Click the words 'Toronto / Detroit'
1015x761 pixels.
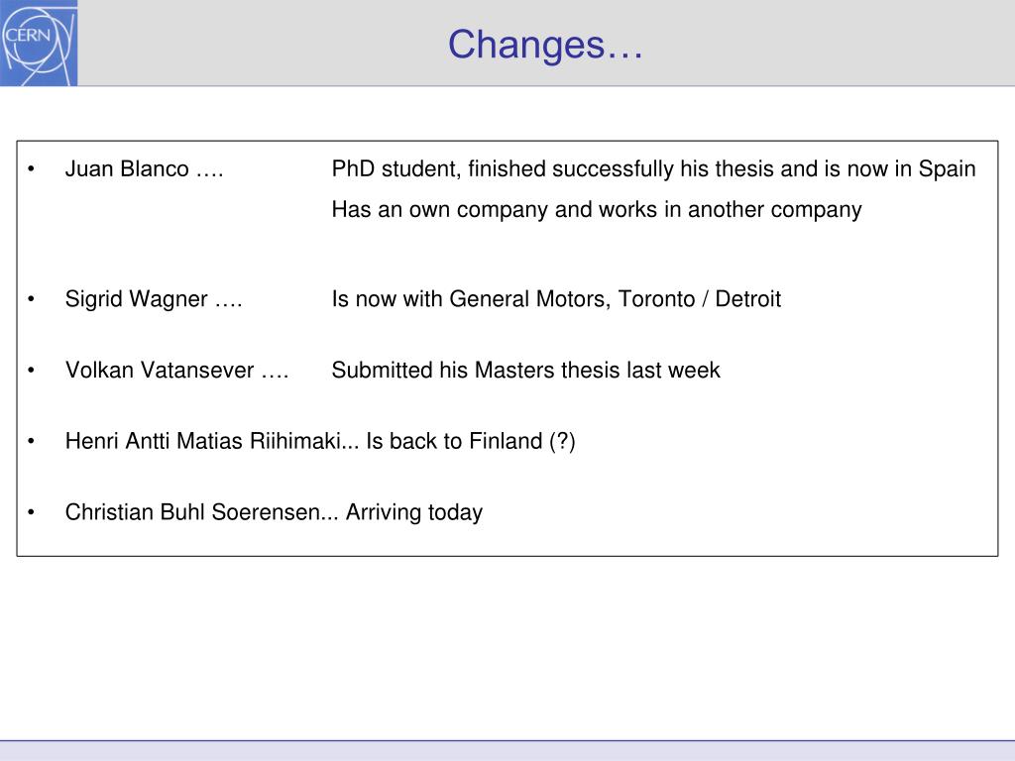tap(699, 299)
